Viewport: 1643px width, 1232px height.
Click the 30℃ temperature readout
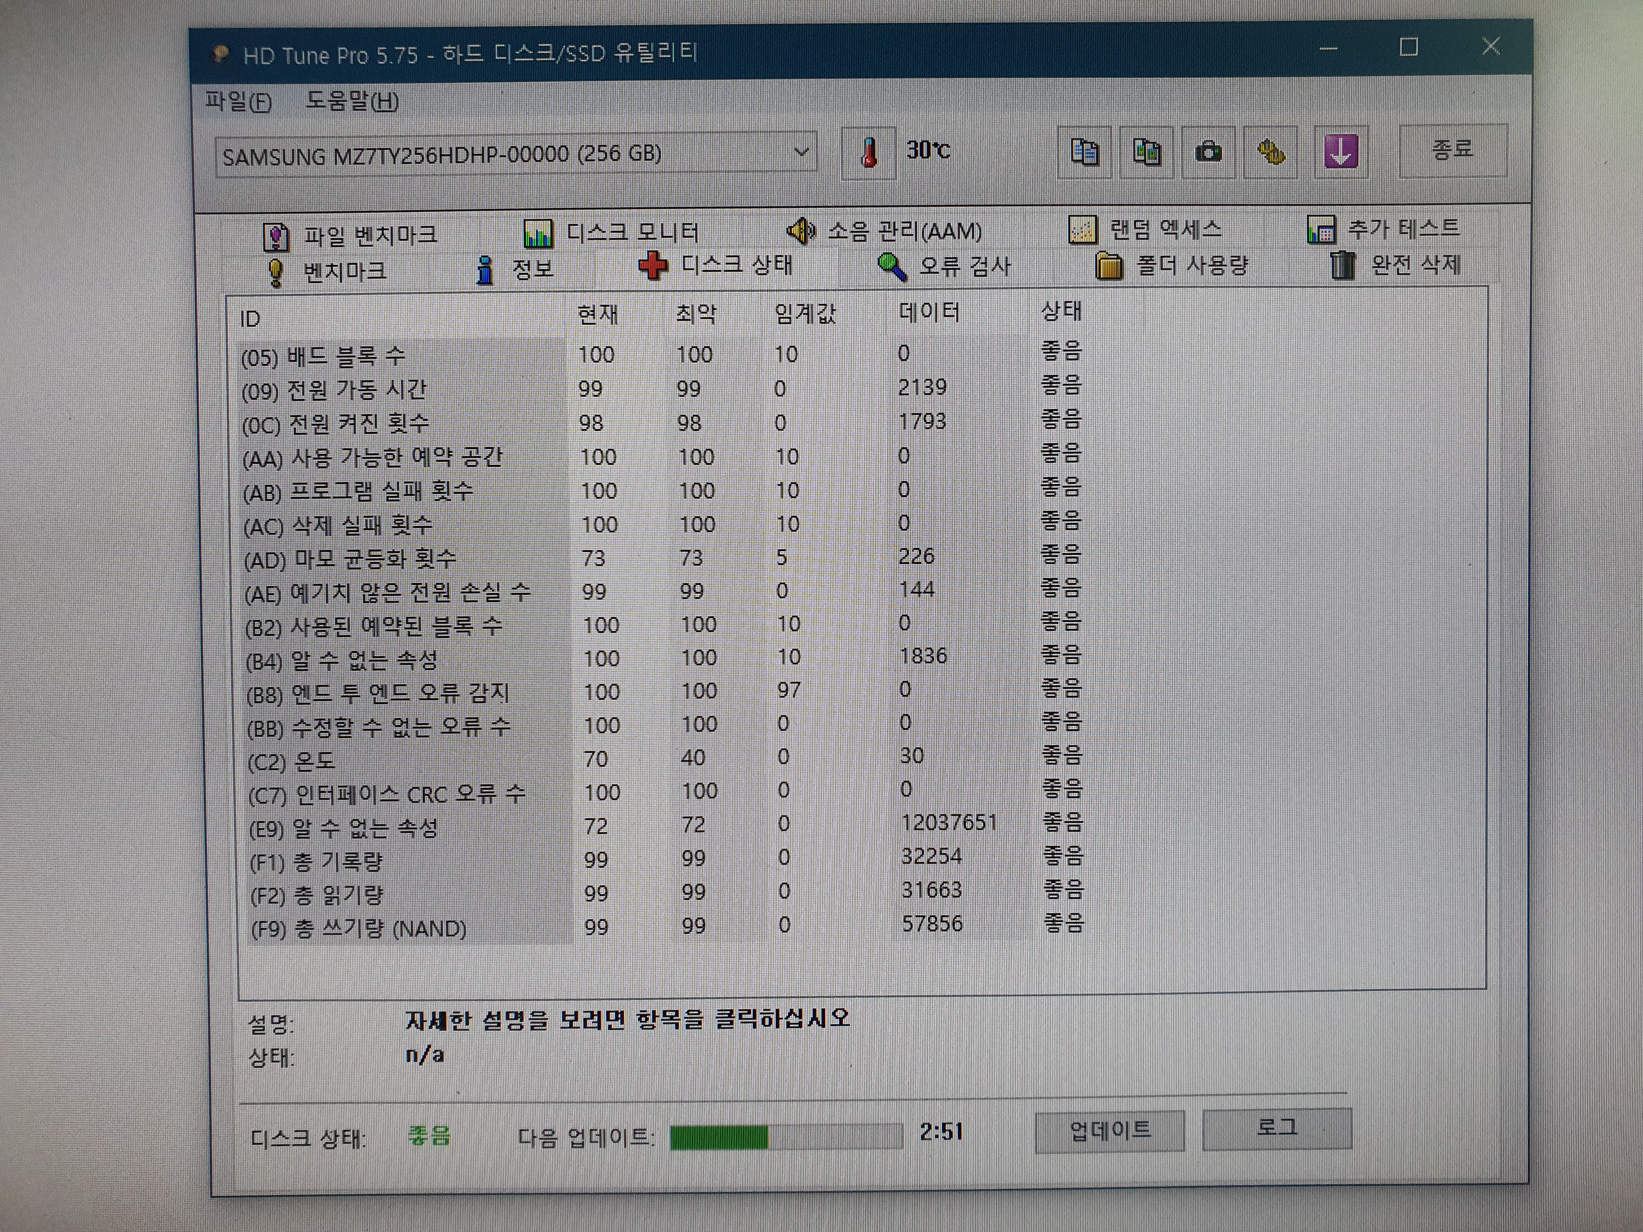coord(928,150)
